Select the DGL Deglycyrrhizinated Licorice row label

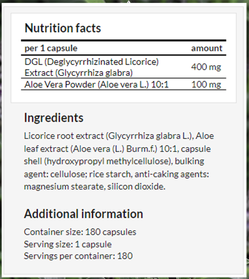tap(91, 67)
